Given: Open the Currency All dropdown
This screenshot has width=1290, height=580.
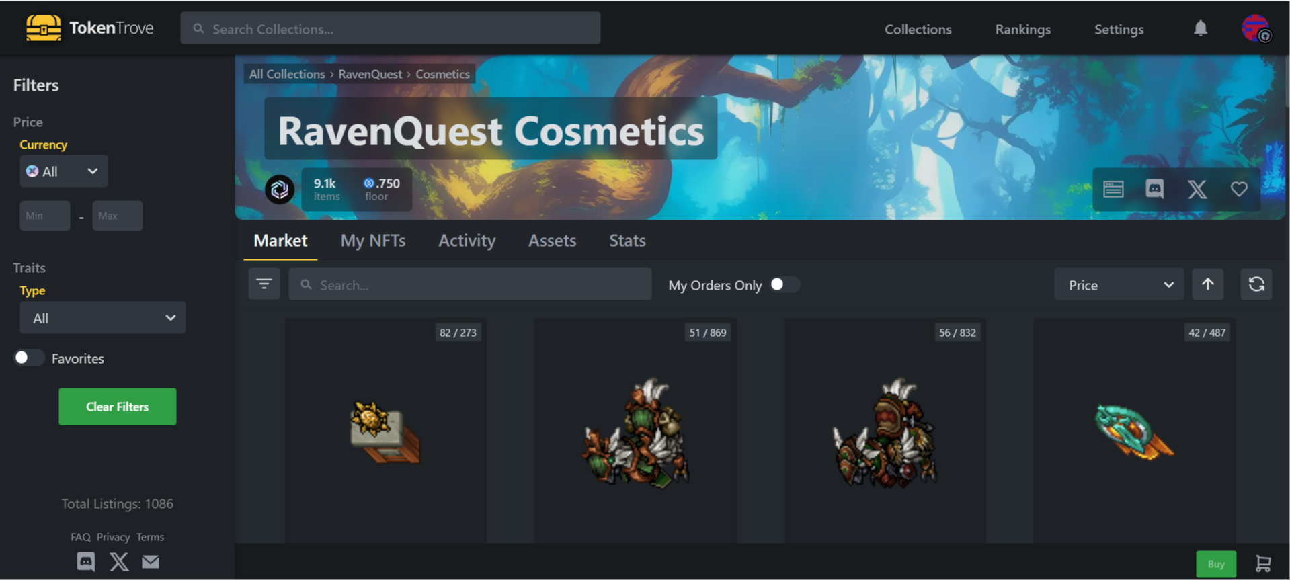Looking at the screenshot, I should click(x=63, y=171).
